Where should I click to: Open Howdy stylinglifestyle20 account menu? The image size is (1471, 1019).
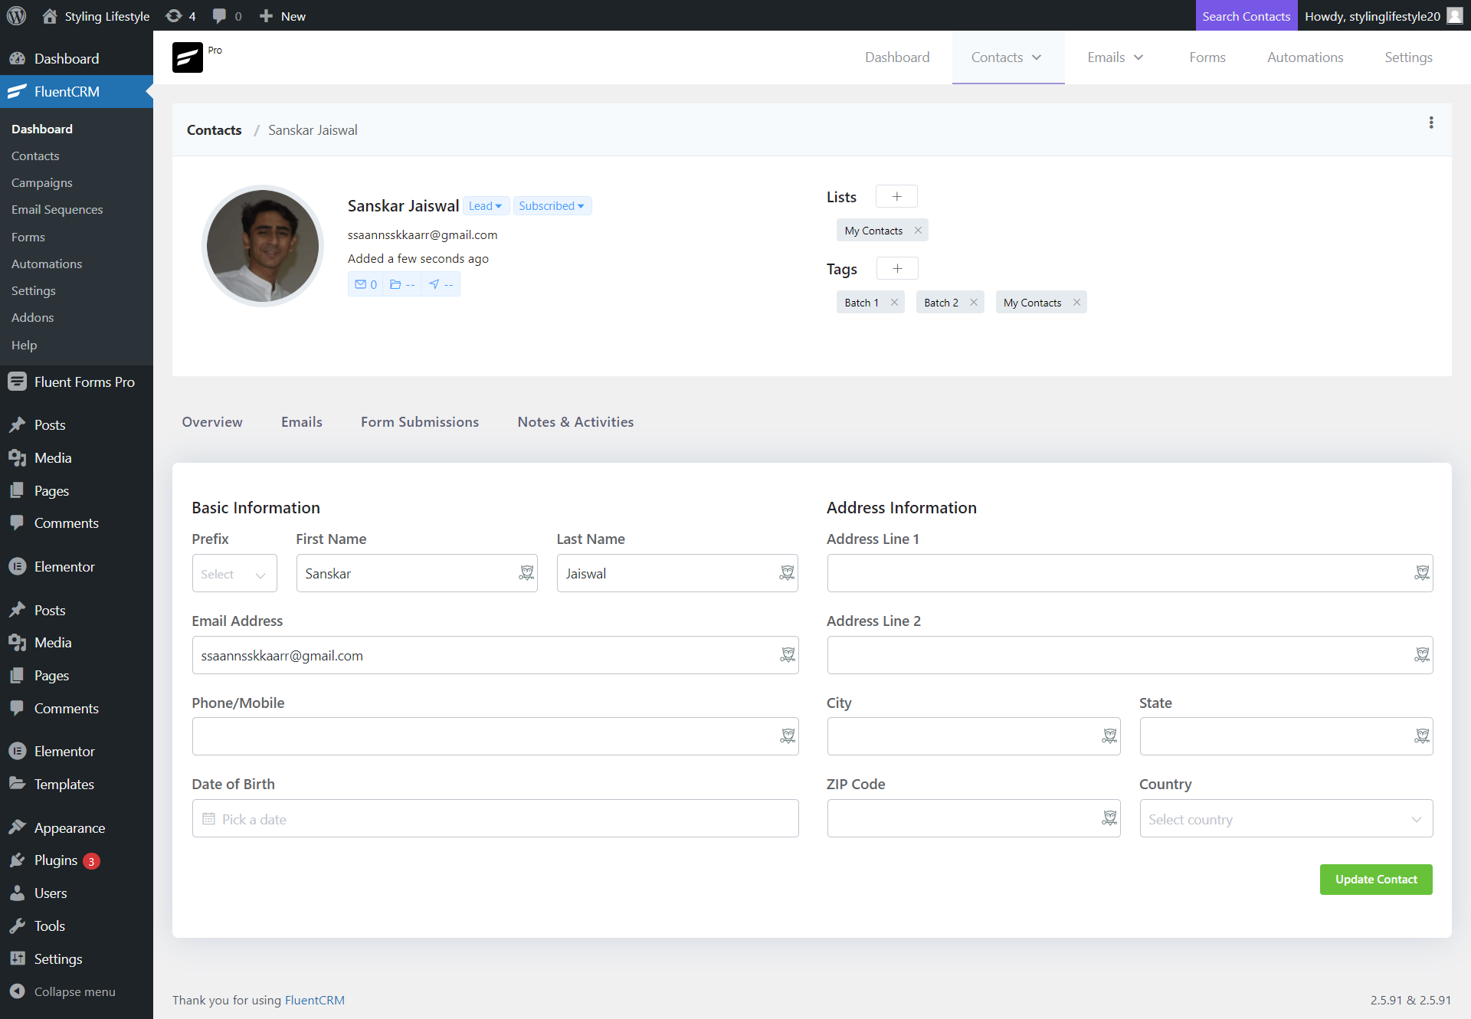pos(1384,16)
